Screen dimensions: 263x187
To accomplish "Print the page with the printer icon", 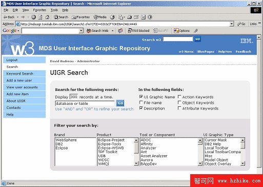I will pyautogui.click(x=130, y=17).
